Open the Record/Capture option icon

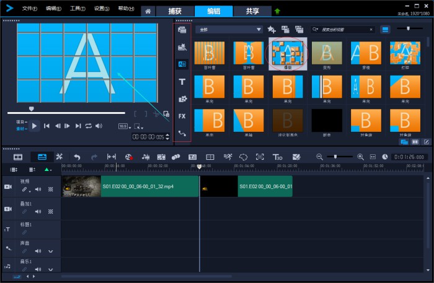click(129, 157)
